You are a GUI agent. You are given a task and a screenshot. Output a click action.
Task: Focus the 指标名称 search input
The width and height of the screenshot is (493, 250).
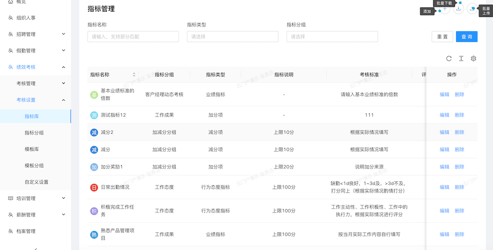click(x=133, y=37)
